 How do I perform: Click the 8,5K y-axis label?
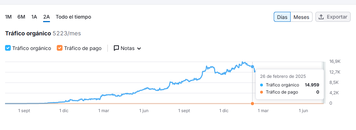coord(334,82)
